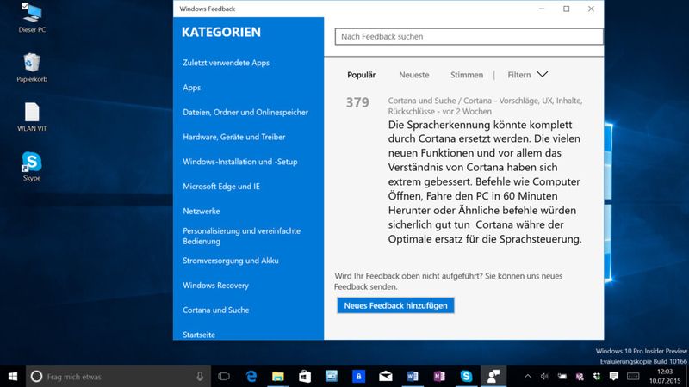Viewport: 689px width, 387px height.
Task: Expand the Filtern dropdown
Action: point(528,75)
